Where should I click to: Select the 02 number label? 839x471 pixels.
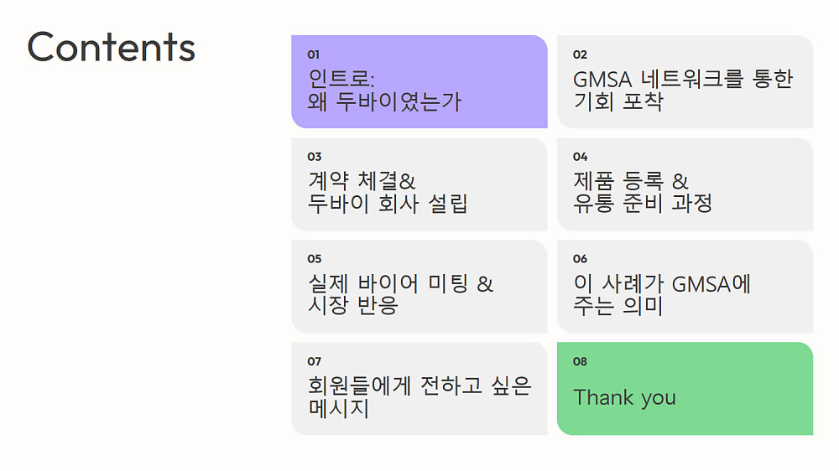point(580,54)
